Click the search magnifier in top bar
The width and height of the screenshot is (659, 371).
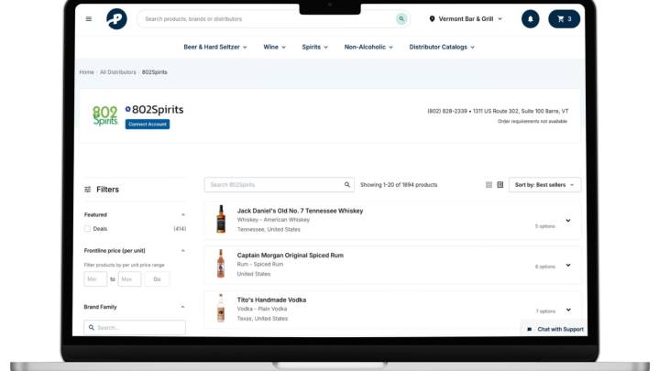click(401, 19)
